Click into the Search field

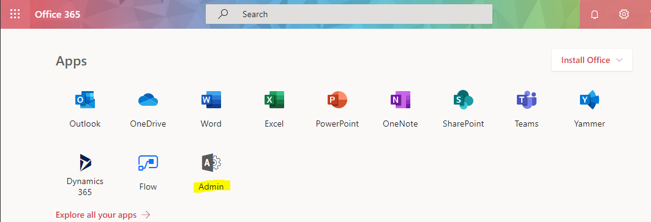349,14
